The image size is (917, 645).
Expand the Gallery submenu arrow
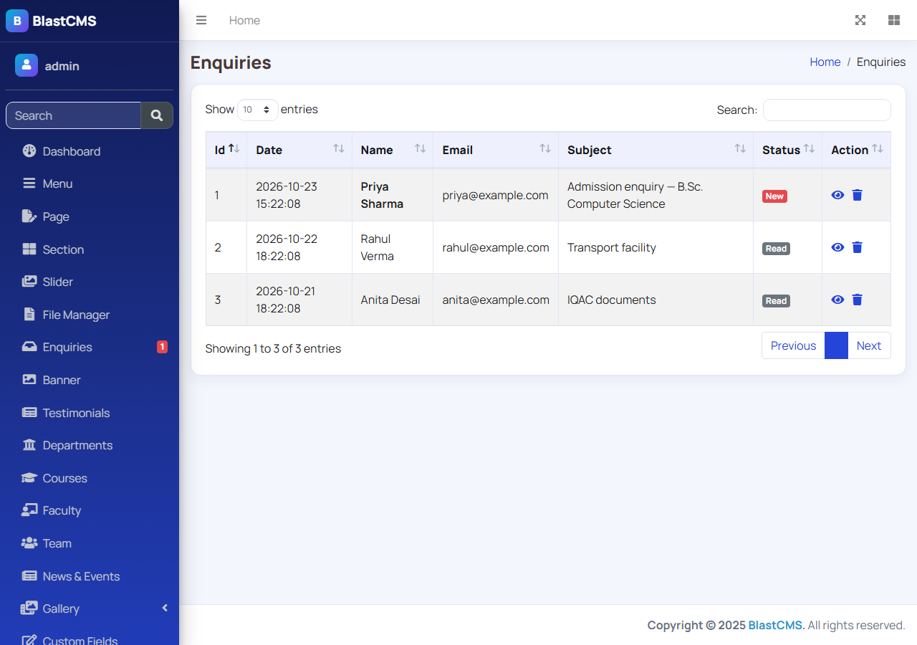point(165,608)
